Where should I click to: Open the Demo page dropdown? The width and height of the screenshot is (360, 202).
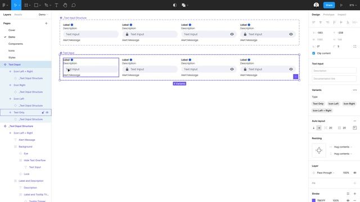[x=43, y=15]
